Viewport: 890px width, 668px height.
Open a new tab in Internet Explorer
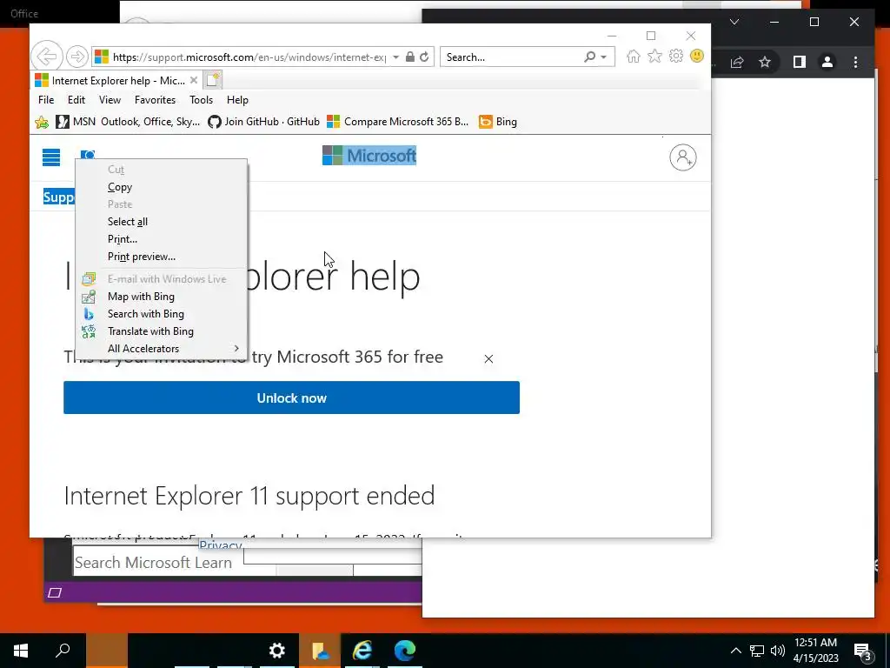[213, 80]
